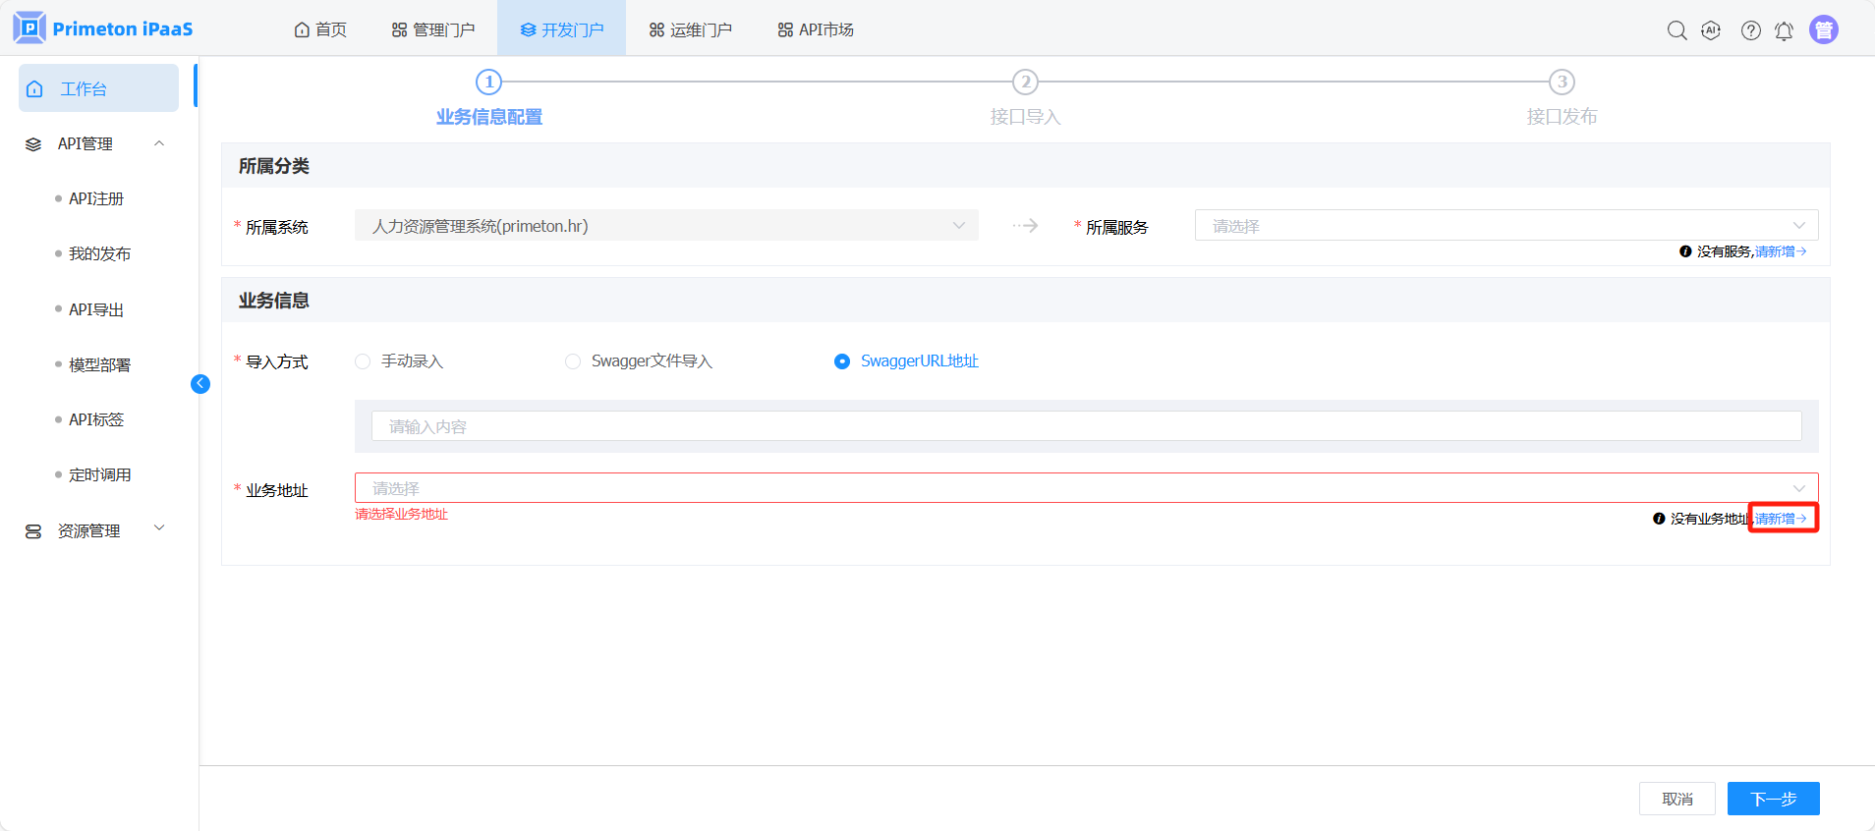Open the AI assistant icon
This screenshot has width=1875, height=831.
coord(1711,30)
